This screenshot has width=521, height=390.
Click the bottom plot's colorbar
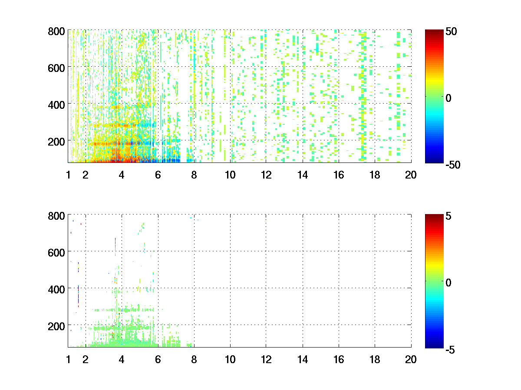[434, 281]
